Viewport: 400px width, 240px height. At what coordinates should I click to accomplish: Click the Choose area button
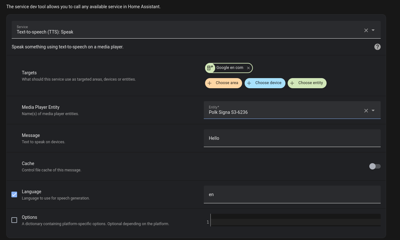pyautogui.click(x=223, y=83)
